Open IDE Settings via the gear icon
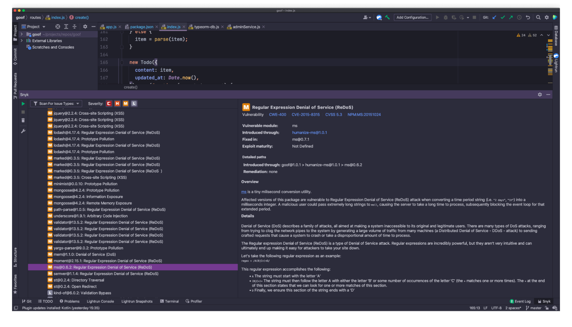The height and width of the screenshot is (327, 572). [x=547, y=17]
